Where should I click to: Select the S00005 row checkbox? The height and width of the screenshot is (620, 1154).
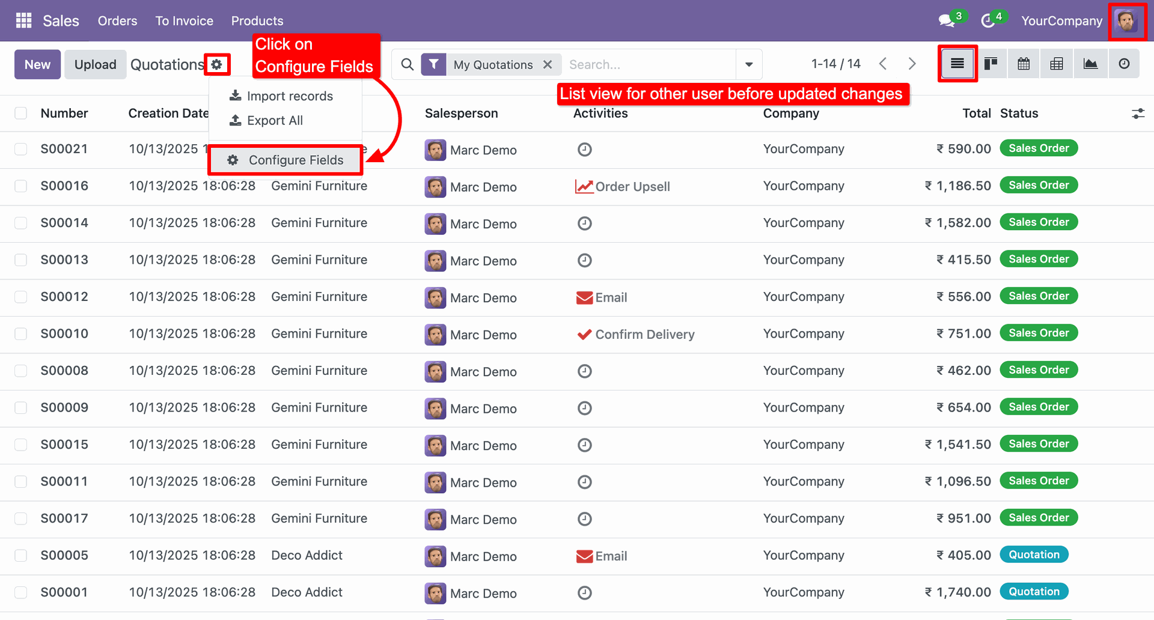[21, 556]
